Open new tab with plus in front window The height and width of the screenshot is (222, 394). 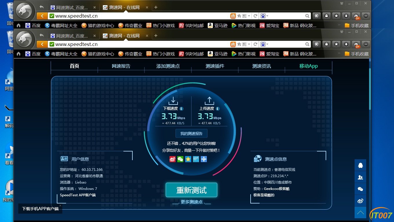pos(156,36)
